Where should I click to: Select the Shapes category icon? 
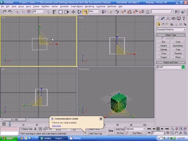click(163, 24)
